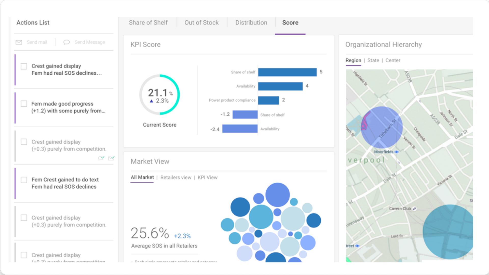The width and height of the screenshot is (489, 275).
Task: Click the purple map circle near Tithebarn St
Action: click(382, 127)
